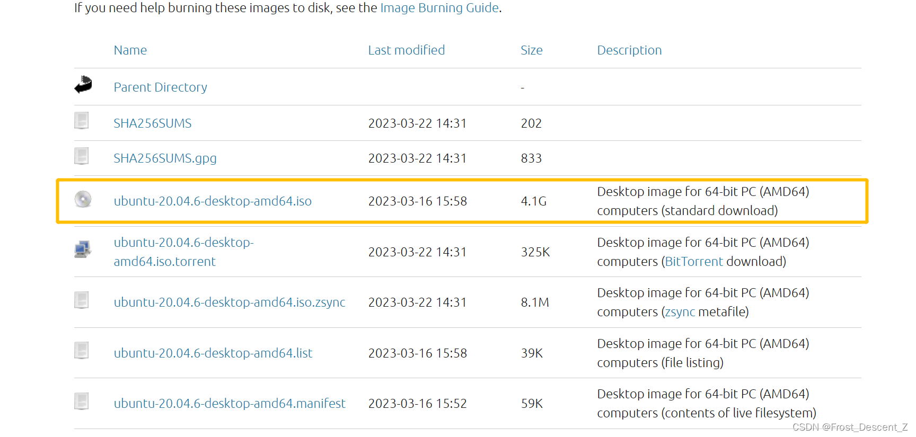
Task: Click the 59K size value
Action: [x=532, y=404]
